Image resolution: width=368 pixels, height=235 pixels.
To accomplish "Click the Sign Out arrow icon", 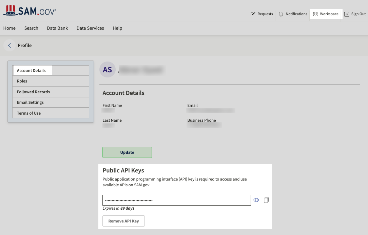I will 346,14.
